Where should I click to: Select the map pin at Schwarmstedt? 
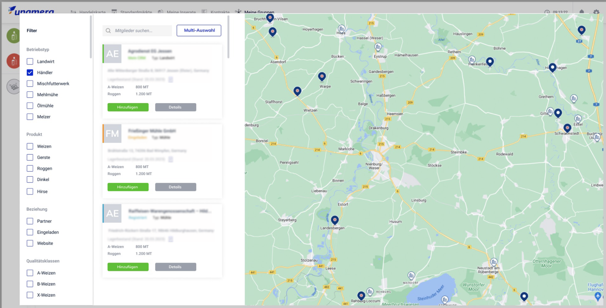point(567,128)
